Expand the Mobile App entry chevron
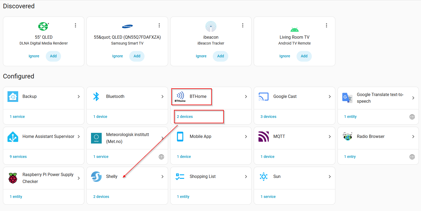 click(246, 137)
